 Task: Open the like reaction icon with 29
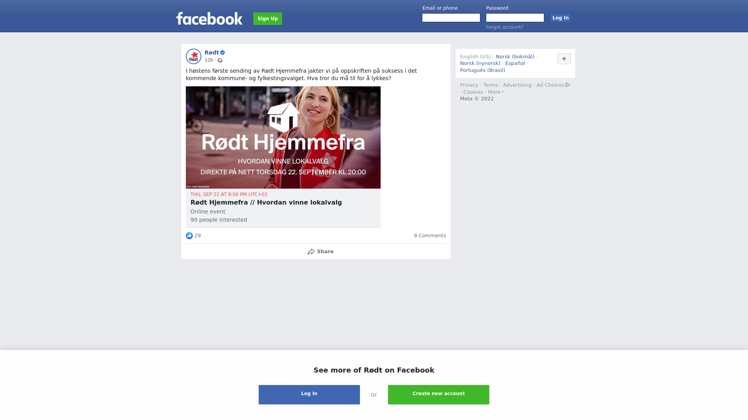coord(189,236)
